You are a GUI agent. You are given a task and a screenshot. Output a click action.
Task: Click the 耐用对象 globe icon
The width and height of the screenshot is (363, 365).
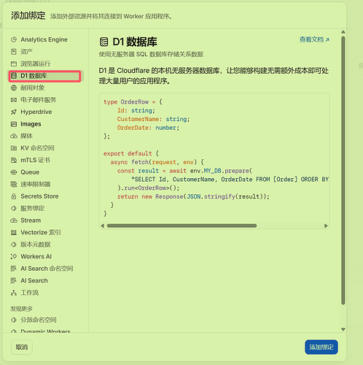[14, 88]
